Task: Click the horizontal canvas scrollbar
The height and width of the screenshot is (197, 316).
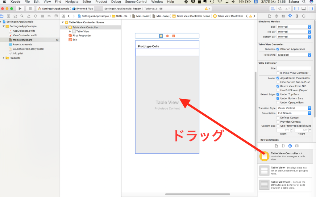Action: (197, 194)
